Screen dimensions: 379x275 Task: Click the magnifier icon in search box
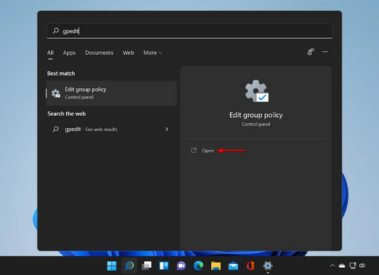point(56,31)
